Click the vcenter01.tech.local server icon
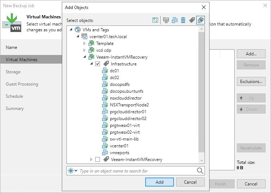The image size is (271, 193). [x=84, y=36]
